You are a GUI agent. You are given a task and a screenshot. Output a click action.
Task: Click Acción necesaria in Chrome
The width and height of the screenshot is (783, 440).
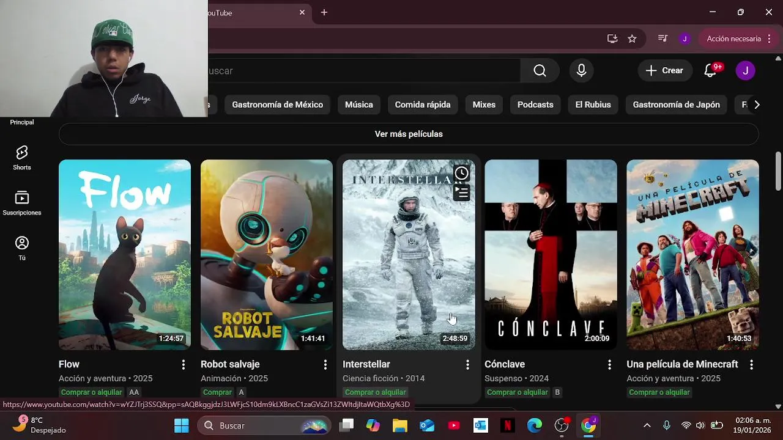(740, 38)
